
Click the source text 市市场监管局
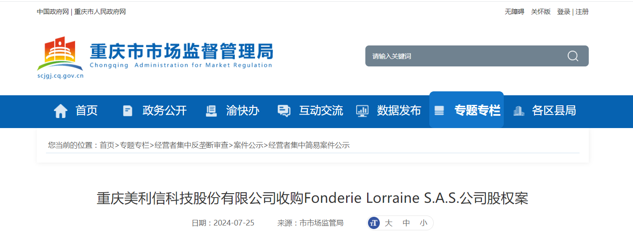(322, 223)
